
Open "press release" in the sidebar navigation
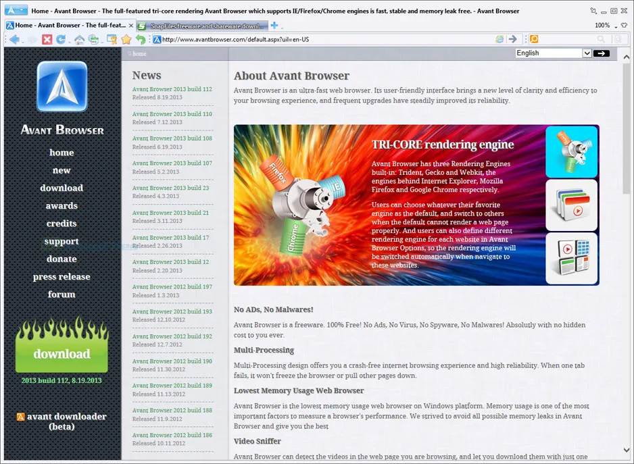[x=62, y=277]
